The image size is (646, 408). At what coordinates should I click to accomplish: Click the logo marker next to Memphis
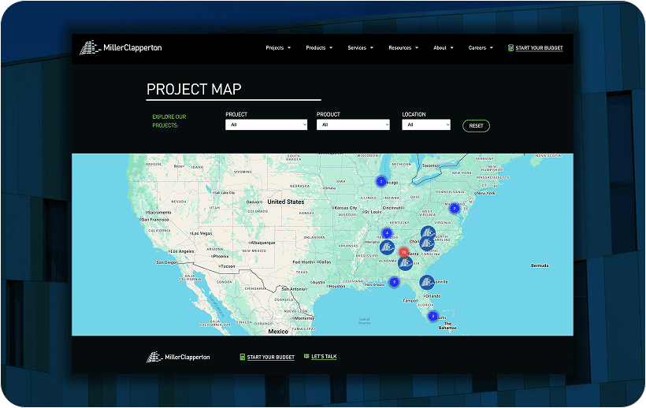click(x=387, y=247)
